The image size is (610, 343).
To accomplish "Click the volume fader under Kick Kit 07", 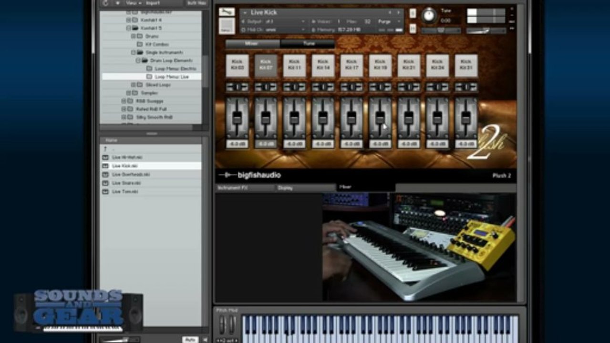I will 266,118.
